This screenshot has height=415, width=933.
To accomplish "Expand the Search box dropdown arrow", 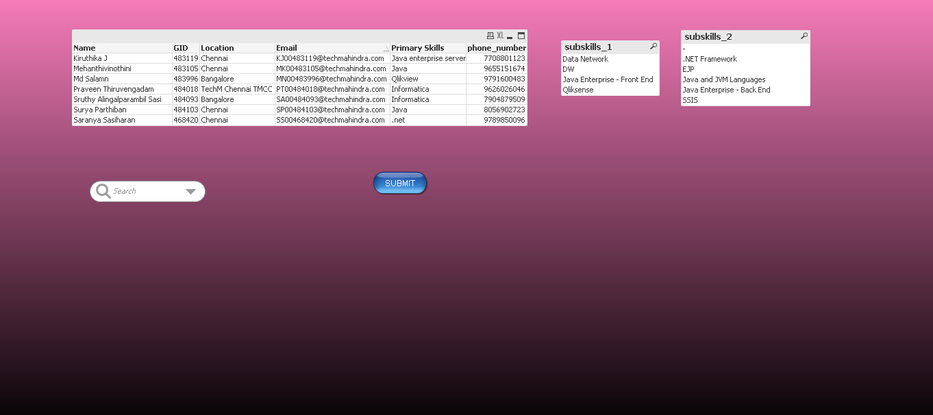I will click(191, 192).
